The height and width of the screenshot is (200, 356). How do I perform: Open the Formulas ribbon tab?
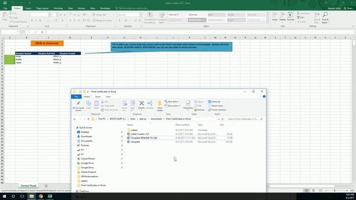click(58, 8)
